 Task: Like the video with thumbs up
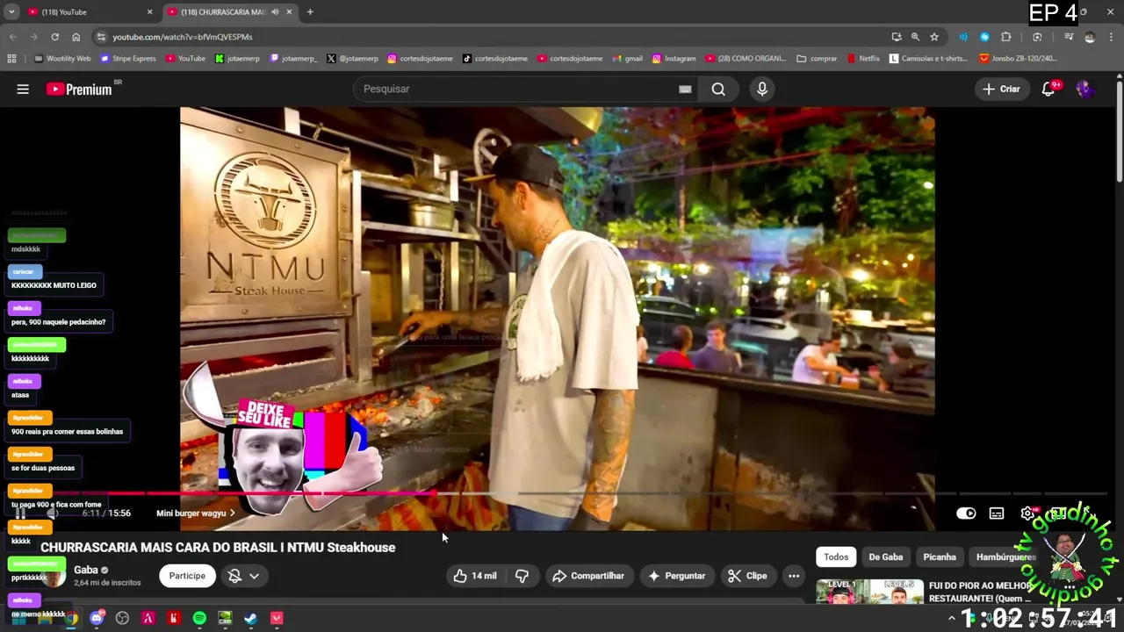[x=475, y=576]
